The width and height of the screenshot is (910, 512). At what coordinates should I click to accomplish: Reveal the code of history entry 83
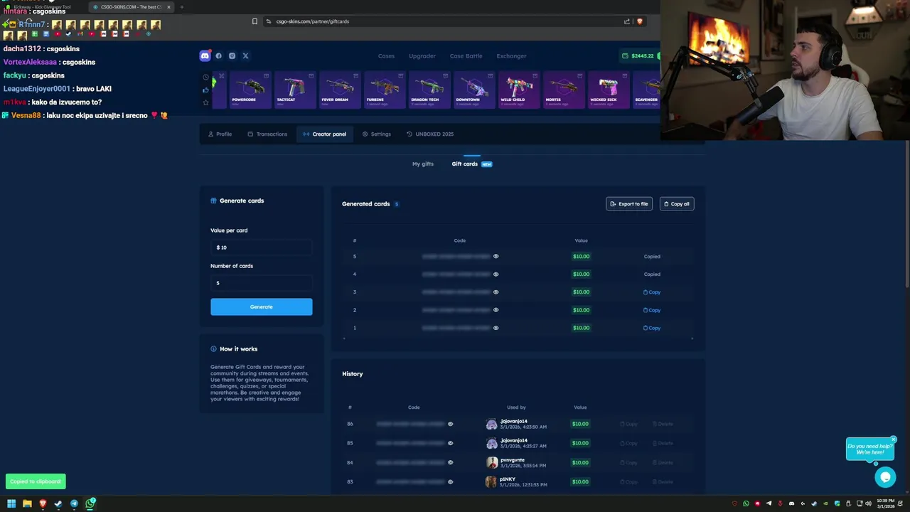click(x=450, y=481)
